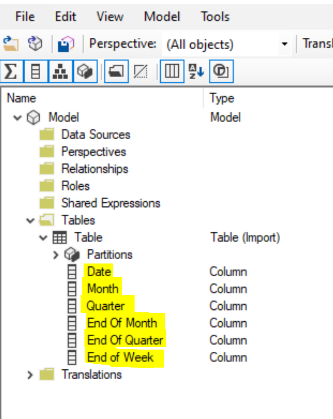Open the Edit menu
The height and width of the screenshot is (419, 333).
(66, 17)
